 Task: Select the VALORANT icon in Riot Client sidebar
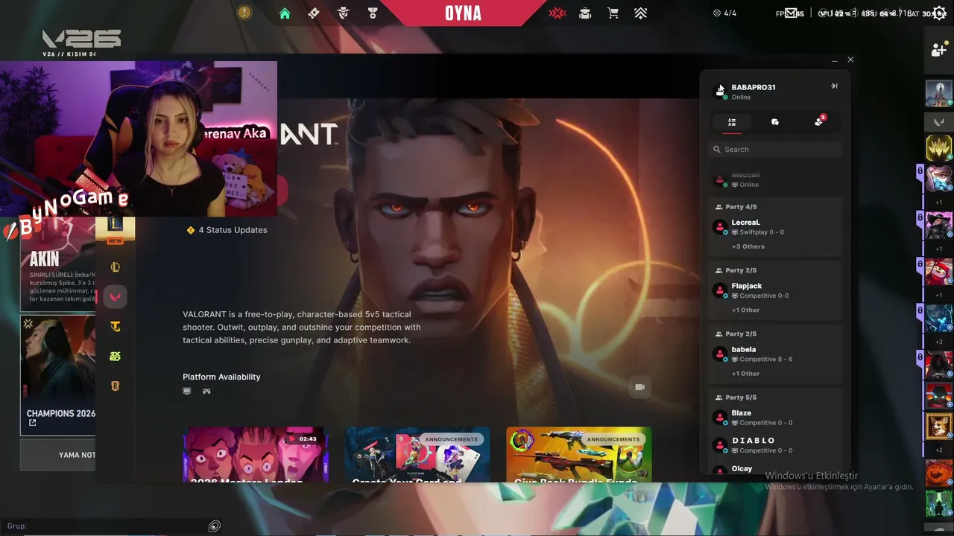point(115,297)
